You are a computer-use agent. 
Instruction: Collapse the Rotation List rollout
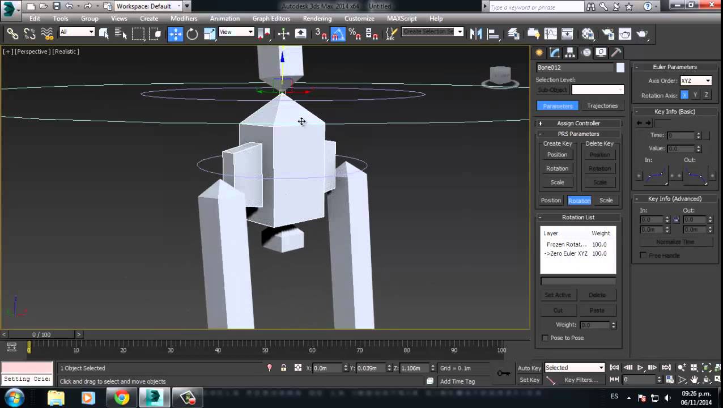(x=578, y=218)
